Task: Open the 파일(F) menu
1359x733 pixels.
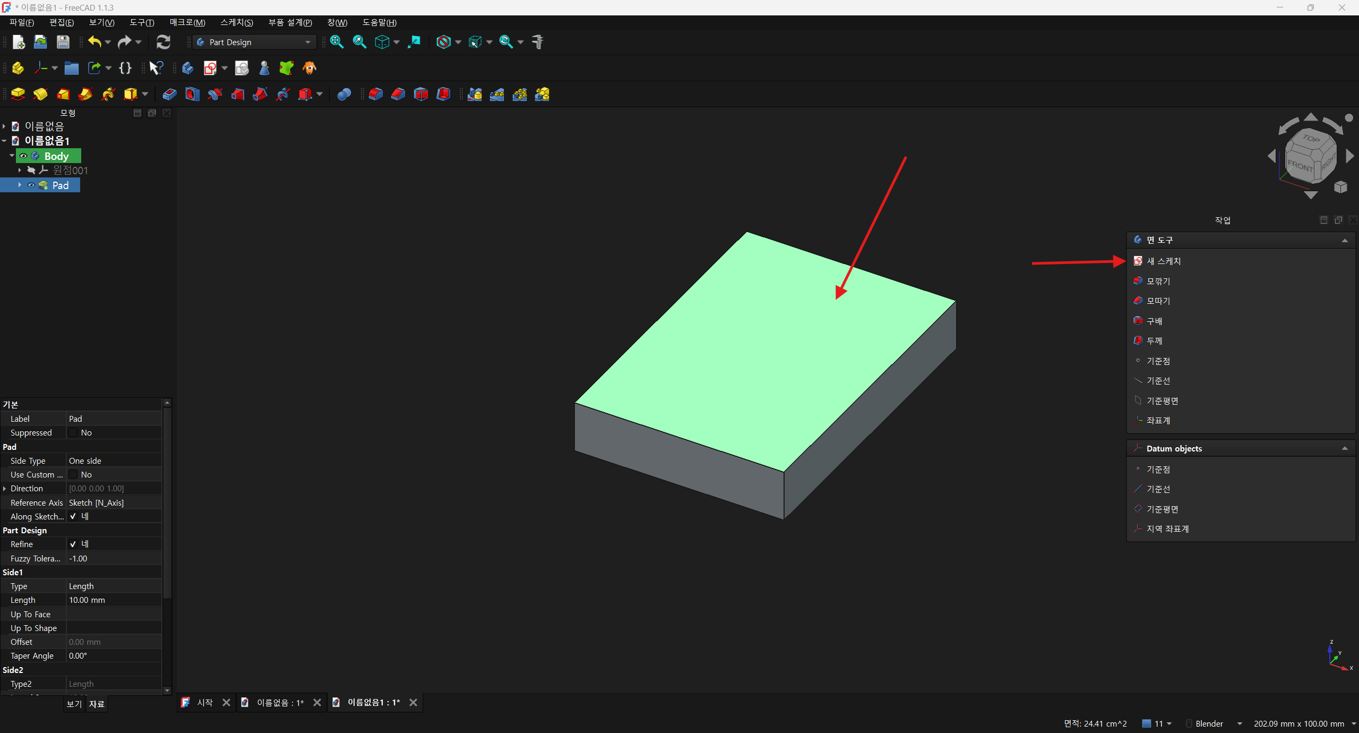Action: coord(22,22)
